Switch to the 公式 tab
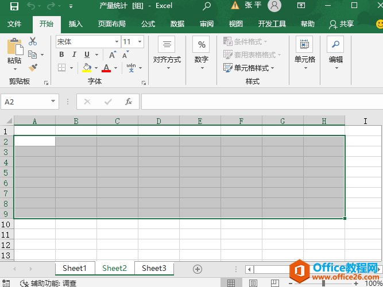The height and width of the screenshot is (287, 383). click(x=148, y=24)
